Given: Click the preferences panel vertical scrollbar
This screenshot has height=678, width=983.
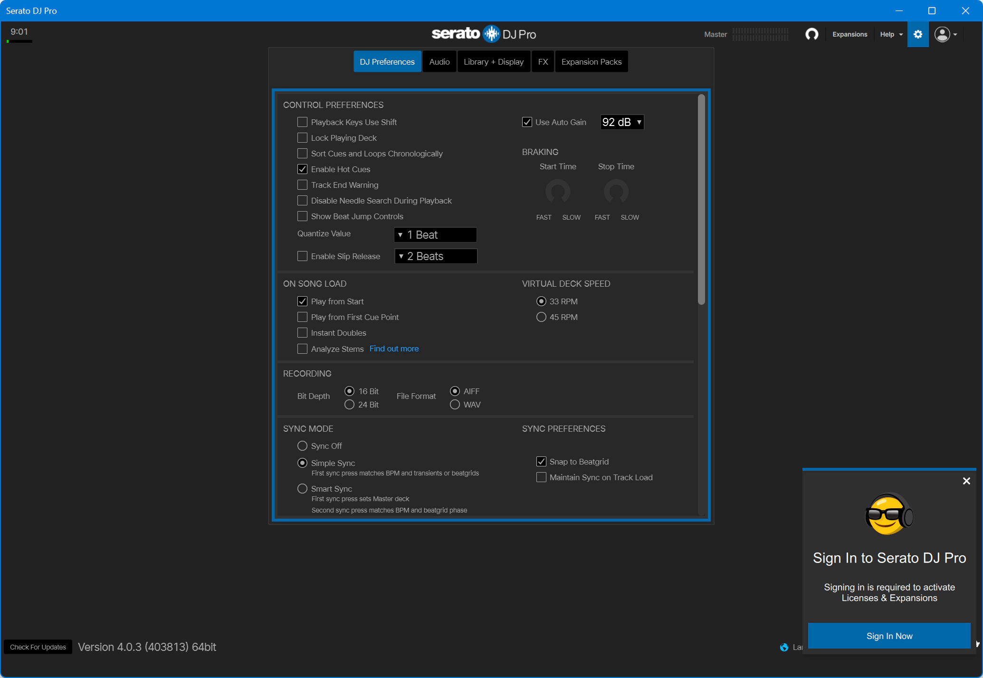Looking at the screenshot, I should [x=701, y=200].
